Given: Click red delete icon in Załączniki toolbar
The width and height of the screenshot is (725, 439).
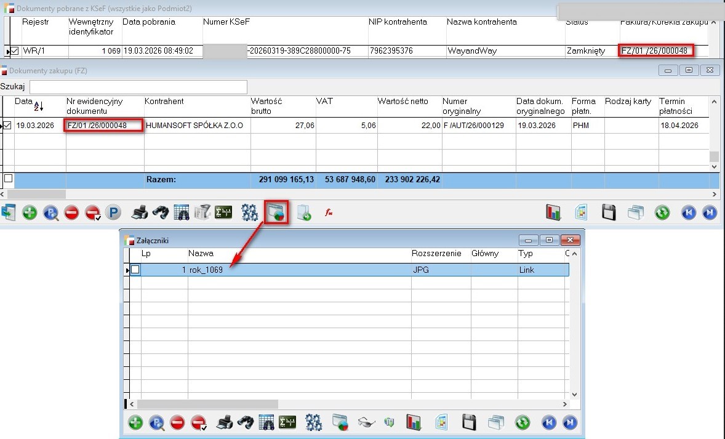Looking at the screenshot, I should pos(177,422).
